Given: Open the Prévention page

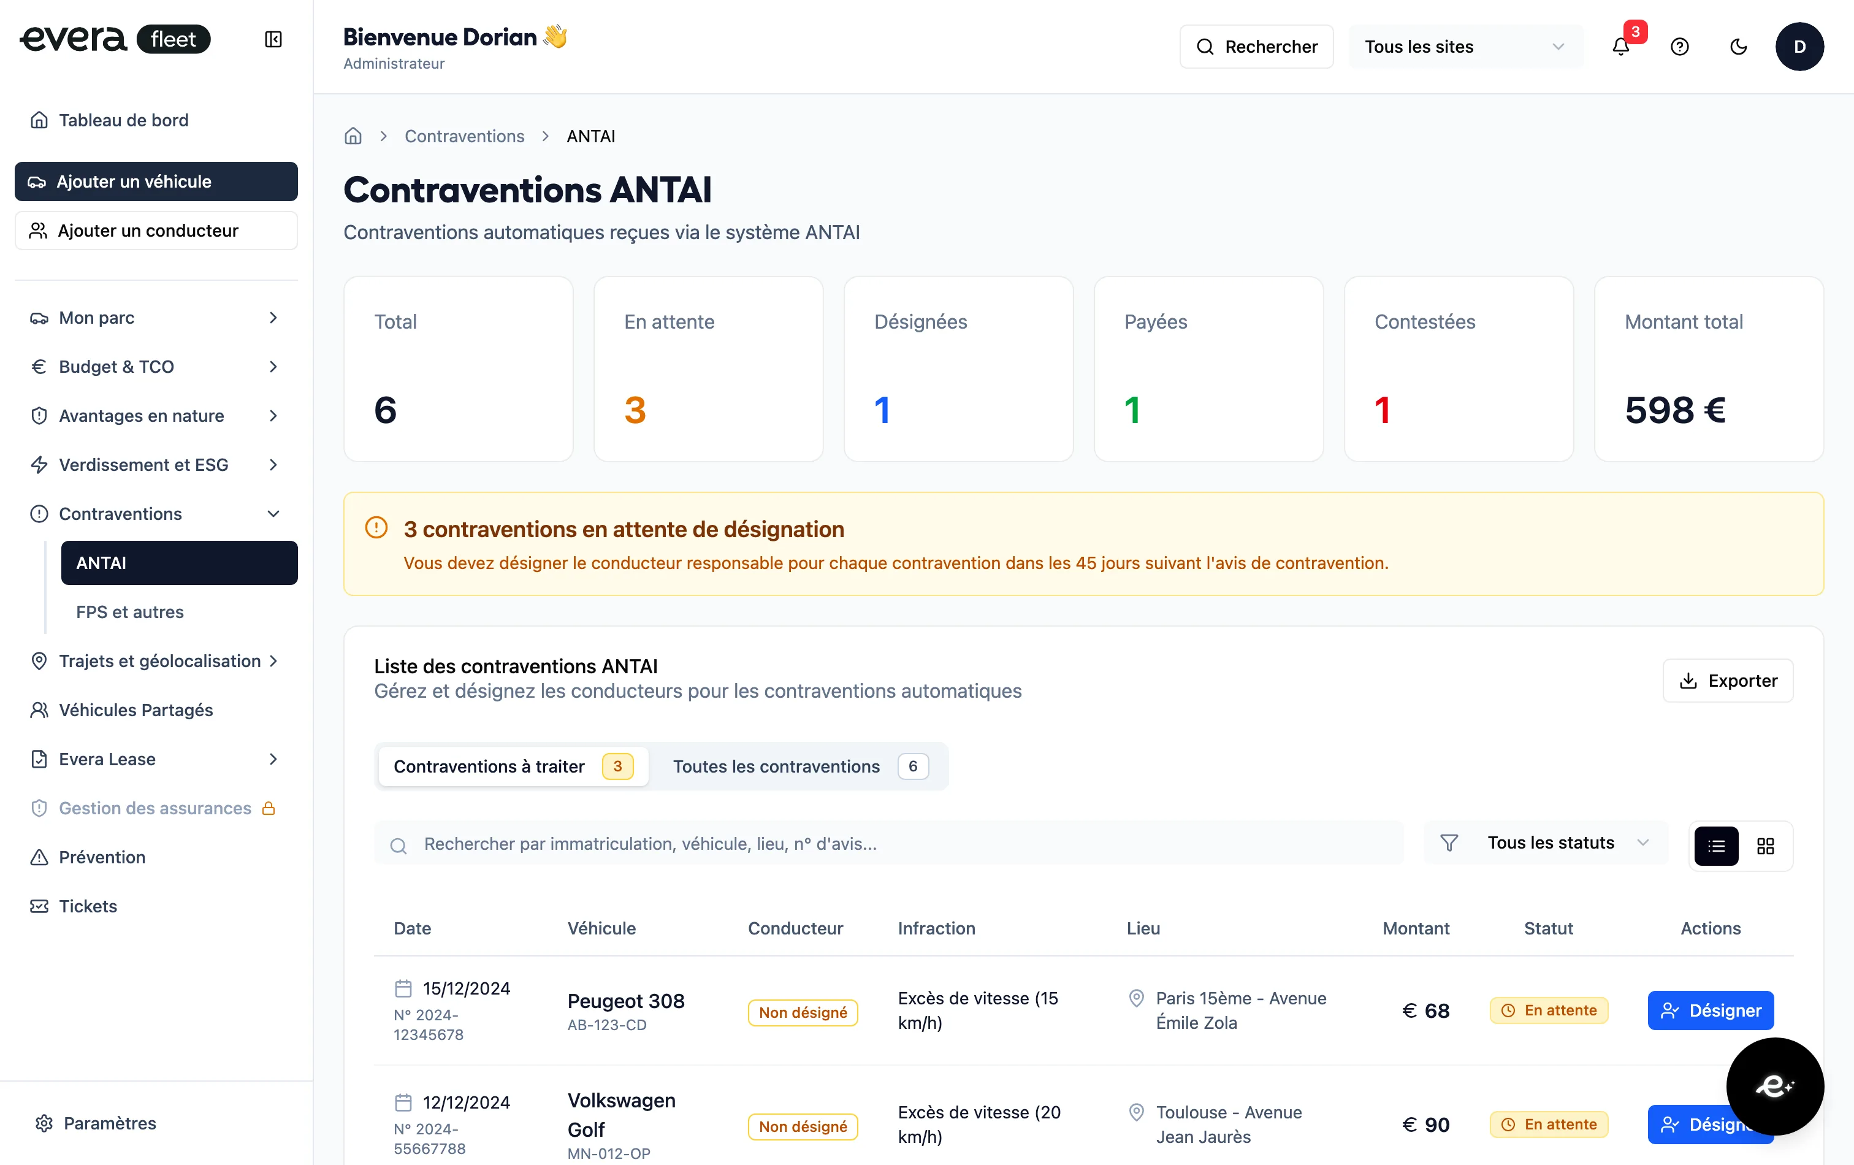Looking at the screenshot, I should pyautogui.click(x=156, y=857).
